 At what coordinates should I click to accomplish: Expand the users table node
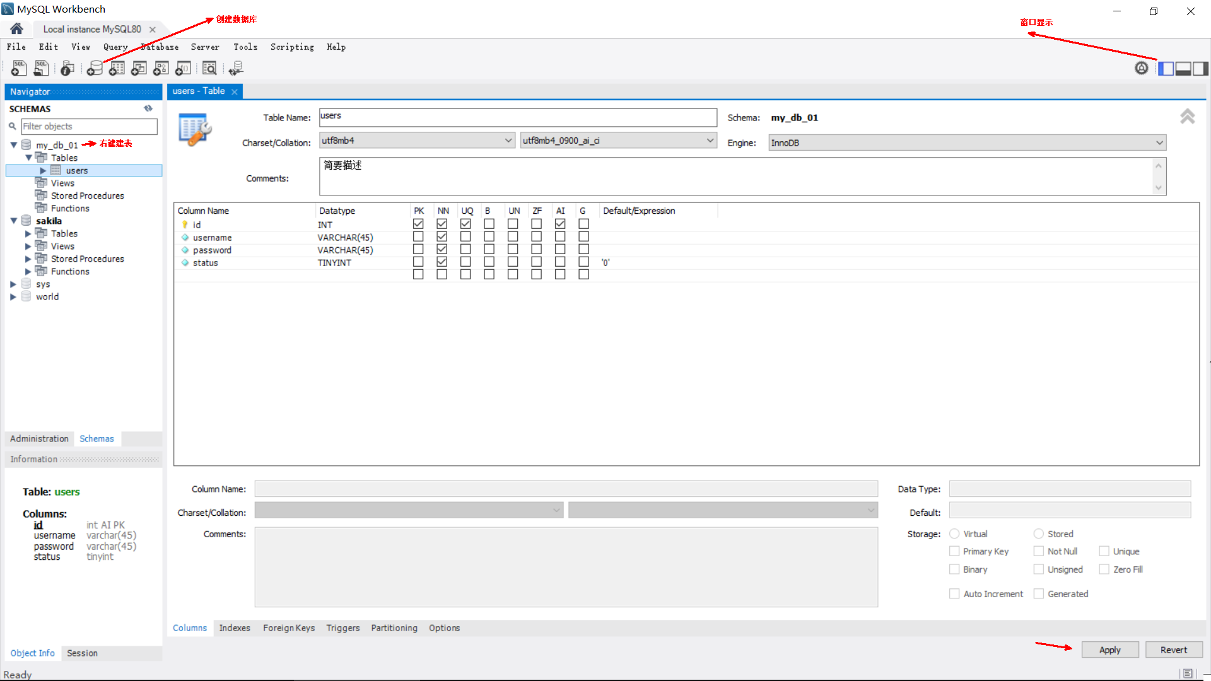point(43,170)
